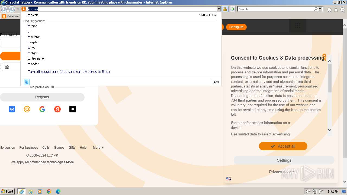Open Google Chrome taskbar icon

click(49, 191)
